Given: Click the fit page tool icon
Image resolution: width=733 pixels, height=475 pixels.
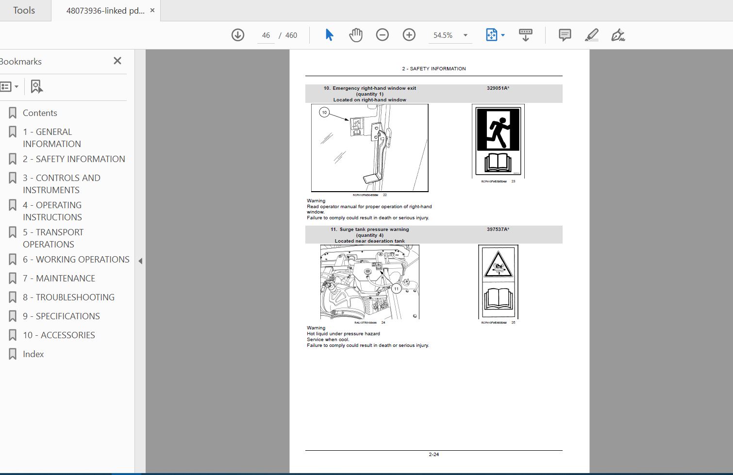Looking at the screenshot, I should tap(491, 35).
